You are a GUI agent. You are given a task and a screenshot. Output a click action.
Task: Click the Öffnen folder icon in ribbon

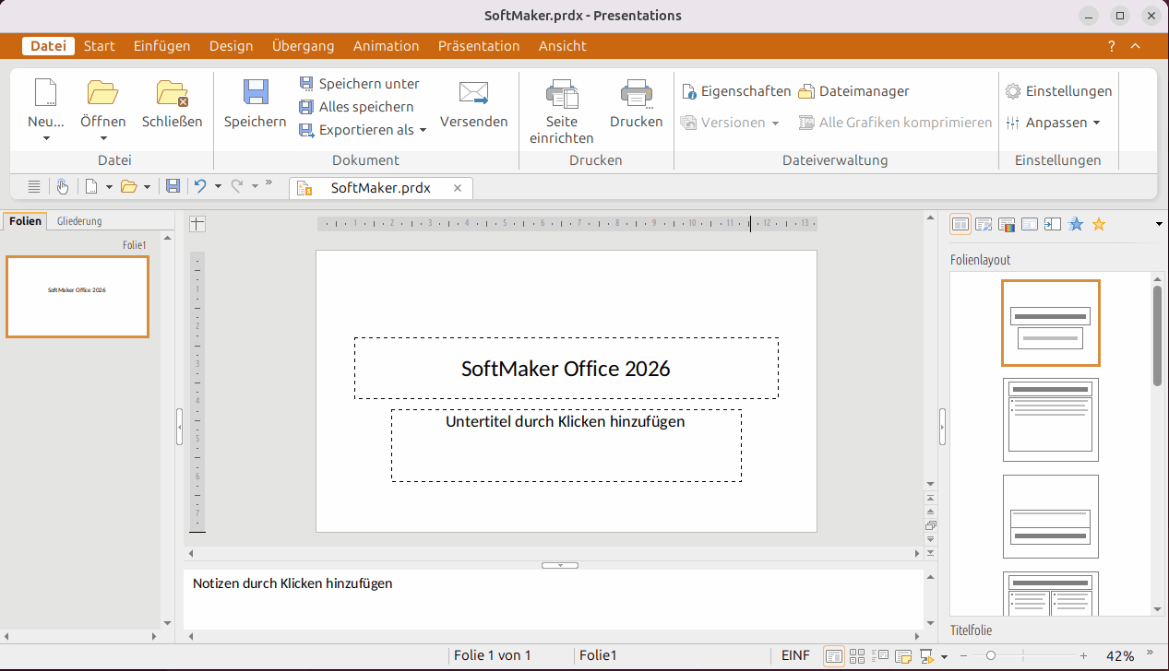point(102,93)
